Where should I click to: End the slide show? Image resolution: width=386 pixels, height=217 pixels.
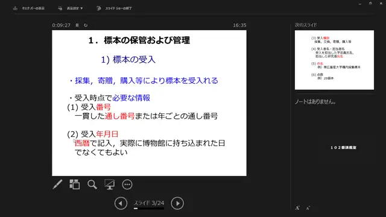tap(115, 8)
